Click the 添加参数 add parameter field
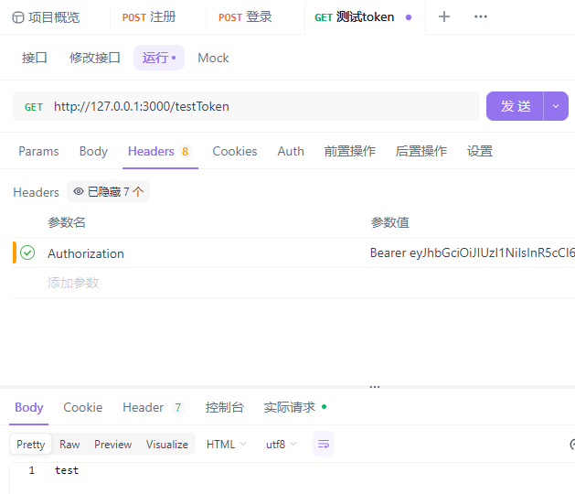 [x=73, y=283]
